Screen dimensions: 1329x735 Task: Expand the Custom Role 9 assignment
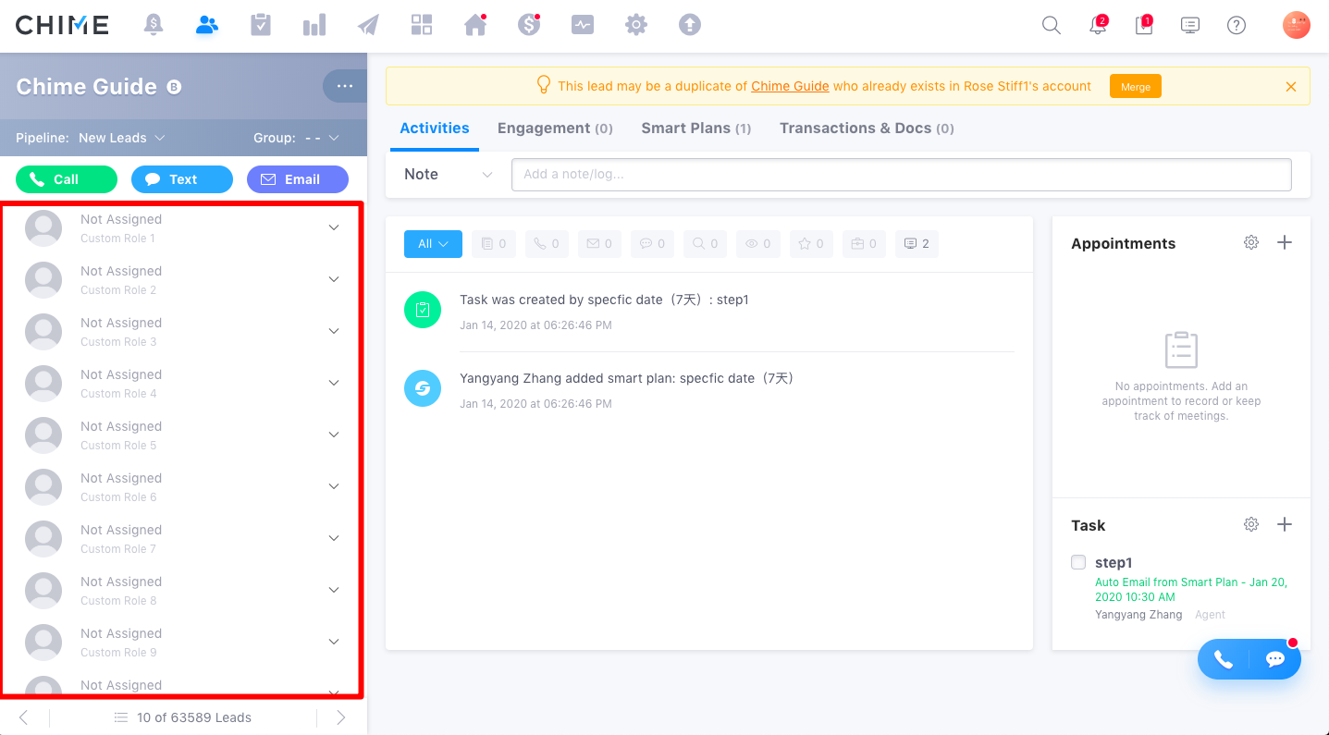click(334, 642)
